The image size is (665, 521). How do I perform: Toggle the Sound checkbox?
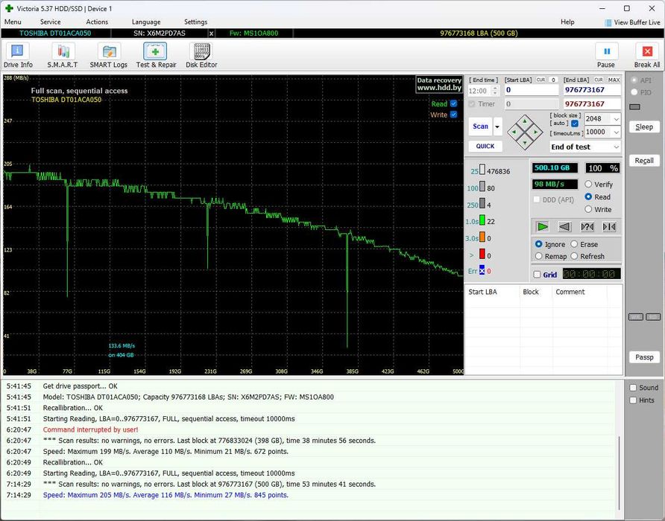click(633, 388)
